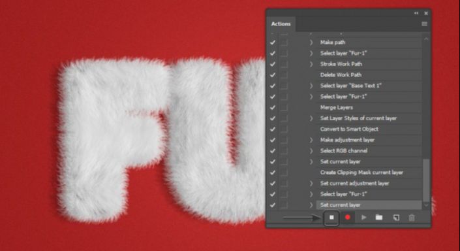Expand Set Layer Styles of current layer
The height and width of the screenshot is (251, 460).
point(311,118)
